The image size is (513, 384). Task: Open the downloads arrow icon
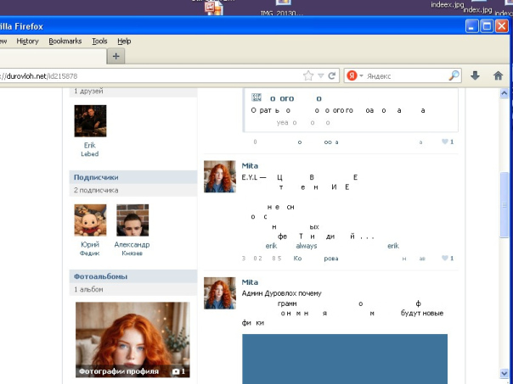[475, 75]
